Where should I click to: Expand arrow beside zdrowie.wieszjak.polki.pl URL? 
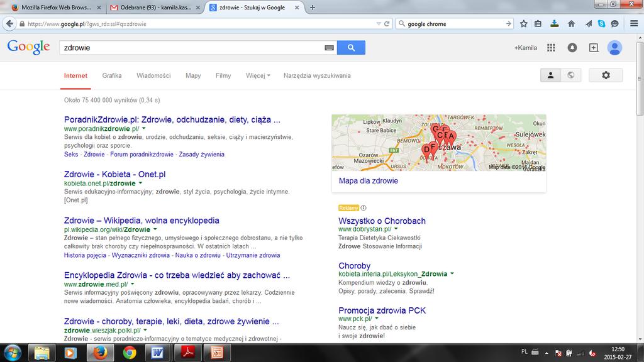pos(145,331)
